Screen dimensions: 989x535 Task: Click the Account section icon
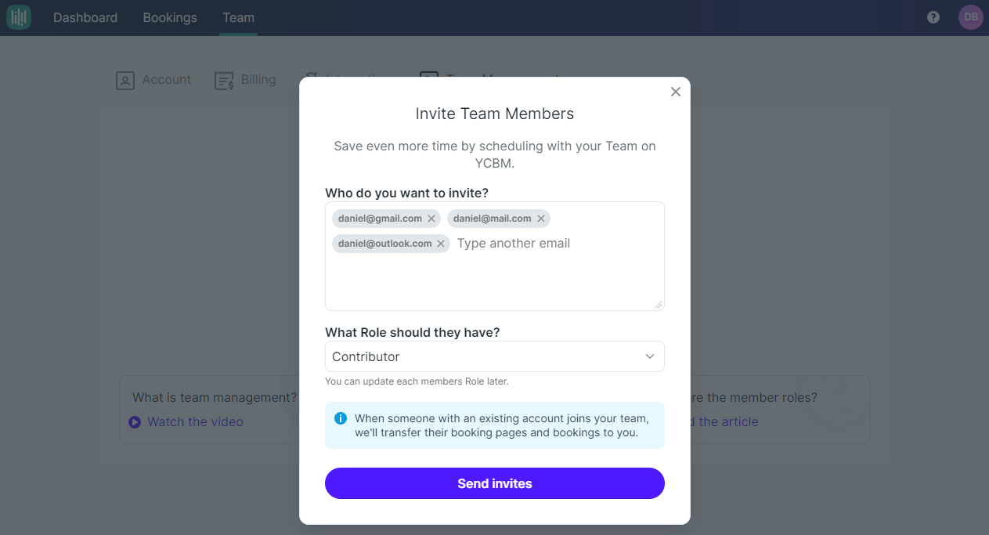tap(125, 80)
